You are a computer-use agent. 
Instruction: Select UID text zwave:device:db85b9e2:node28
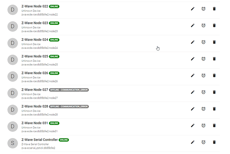pos(40,115)
